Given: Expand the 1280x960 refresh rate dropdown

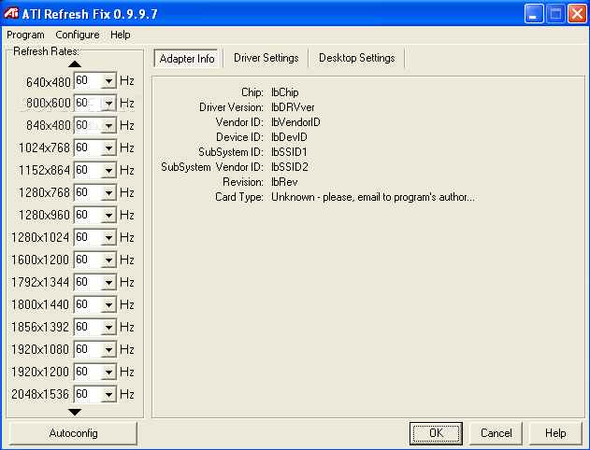Looking at the screenshot, I should (x=108, y=215).
